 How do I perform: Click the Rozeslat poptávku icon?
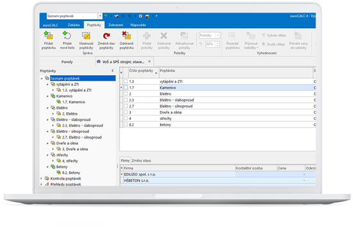pos(232,35)
